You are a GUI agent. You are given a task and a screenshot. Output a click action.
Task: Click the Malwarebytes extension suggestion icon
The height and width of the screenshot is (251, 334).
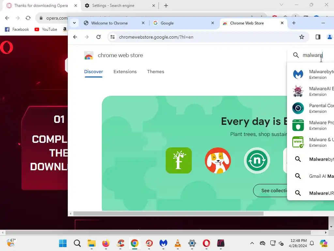click(x=298, y=74)
